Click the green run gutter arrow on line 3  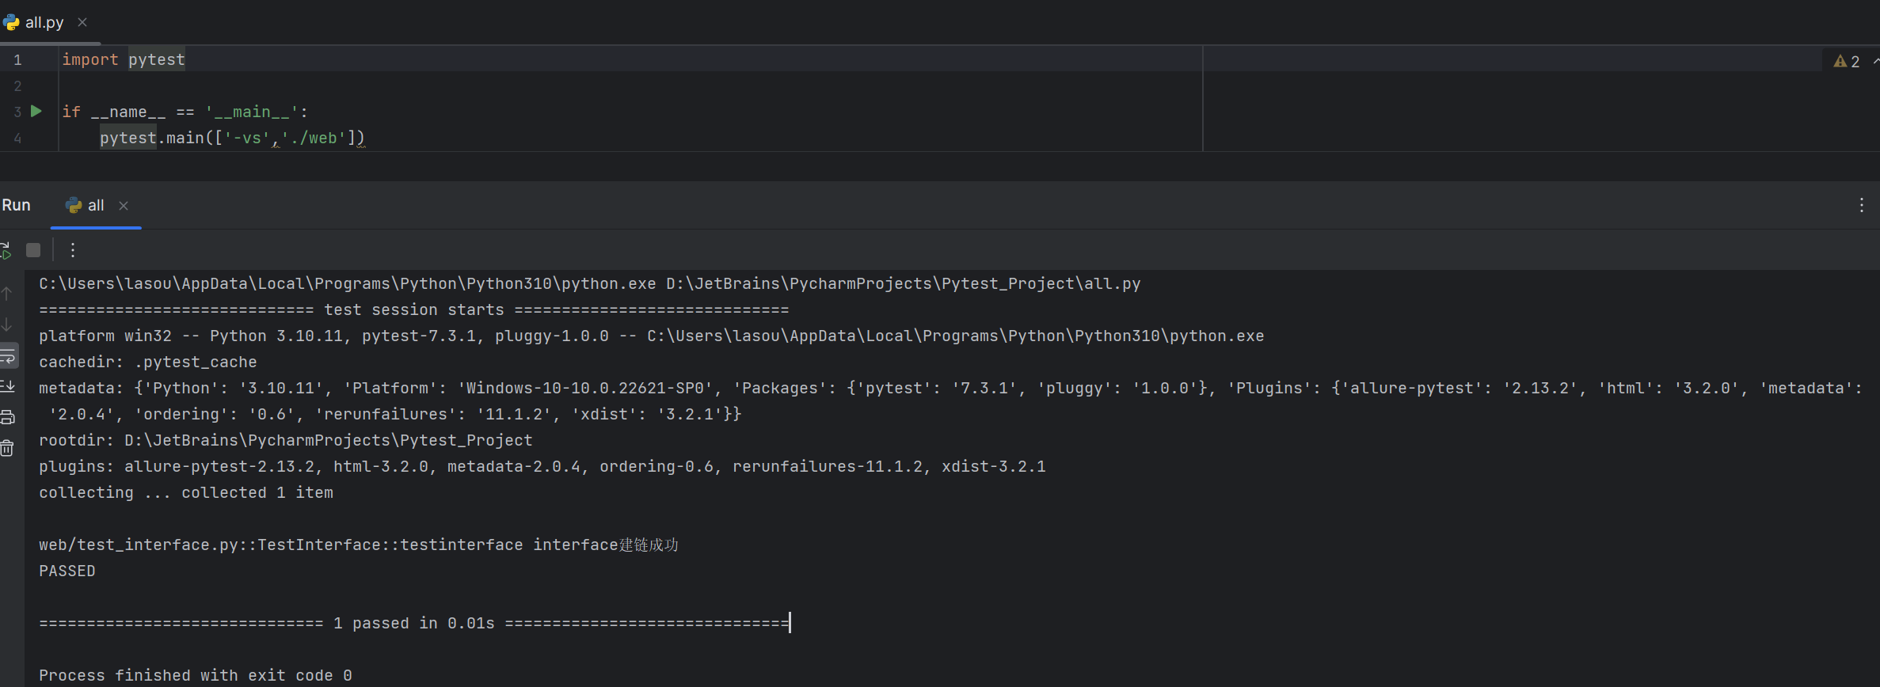pos(36,112)
